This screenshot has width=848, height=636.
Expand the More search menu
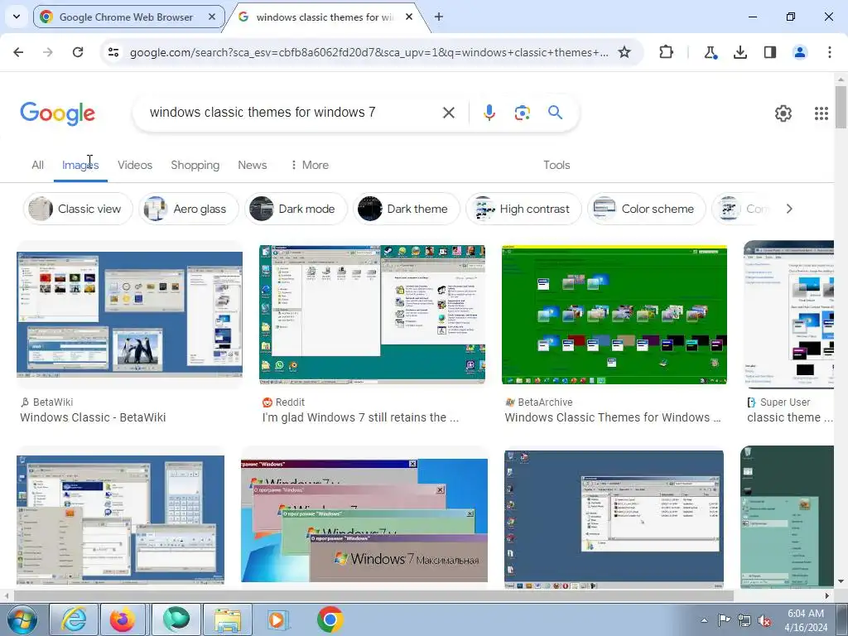[x=309, y=165]
